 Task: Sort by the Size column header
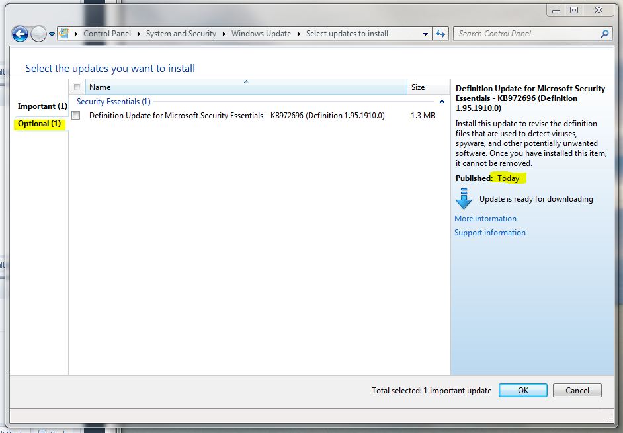428,87
